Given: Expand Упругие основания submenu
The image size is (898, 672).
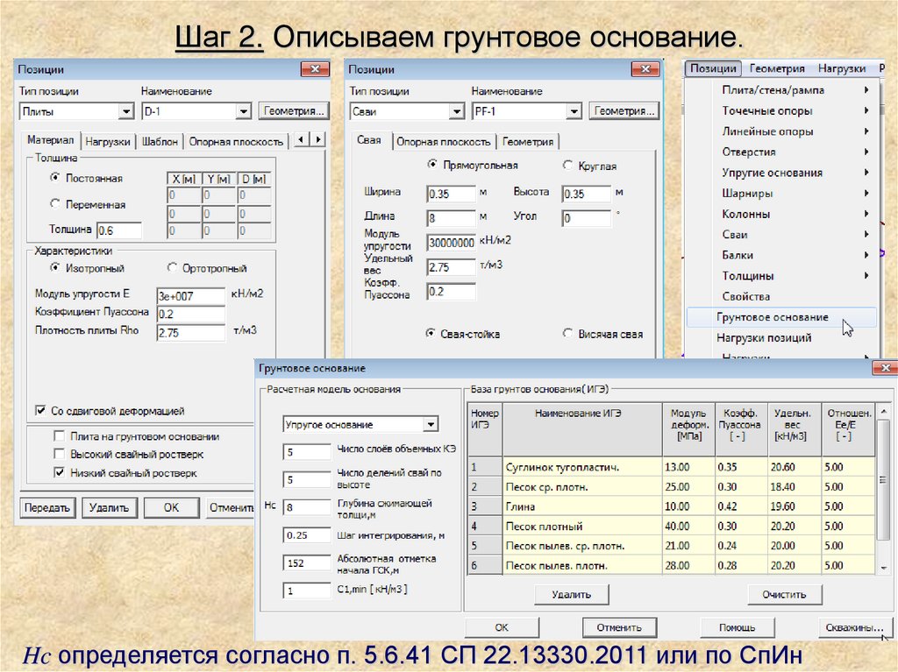Looking at the screenshot, I should point(781,173).
